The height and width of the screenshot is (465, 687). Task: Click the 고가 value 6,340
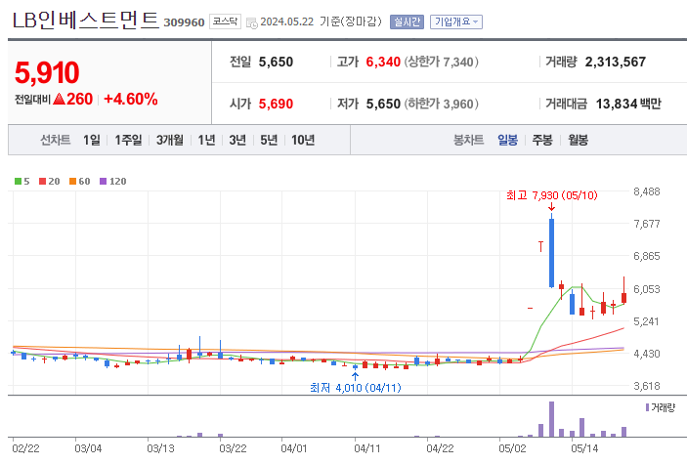coord(383,62)
